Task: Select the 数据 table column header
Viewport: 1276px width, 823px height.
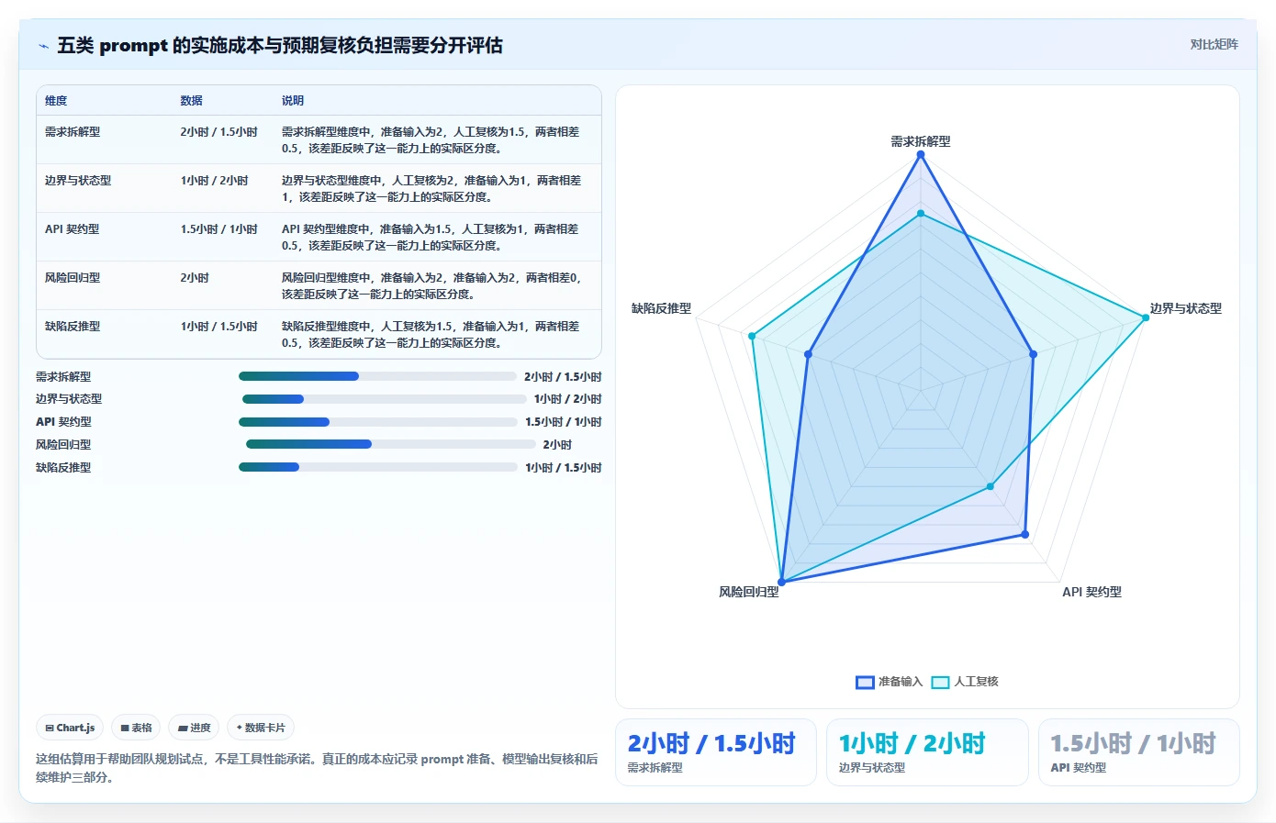Action: coord(191,101)
